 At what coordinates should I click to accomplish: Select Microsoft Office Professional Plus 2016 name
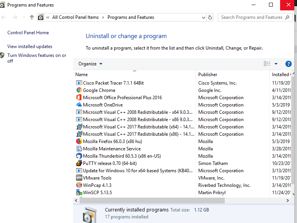(x=122, y=98)
